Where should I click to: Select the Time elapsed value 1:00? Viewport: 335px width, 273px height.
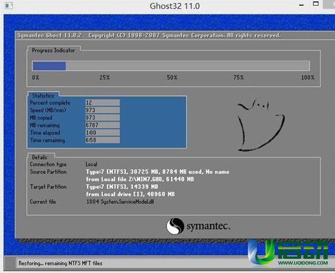pos(102,133)
